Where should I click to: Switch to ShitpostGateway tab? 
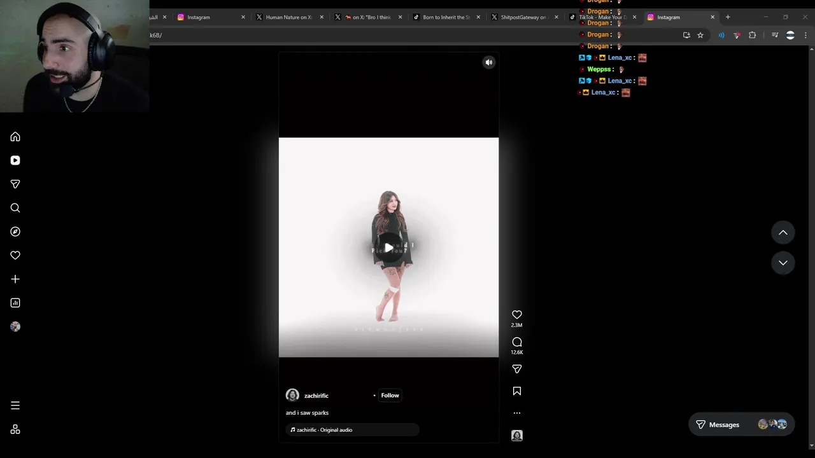pyautogui.click(x=525, y=17)
